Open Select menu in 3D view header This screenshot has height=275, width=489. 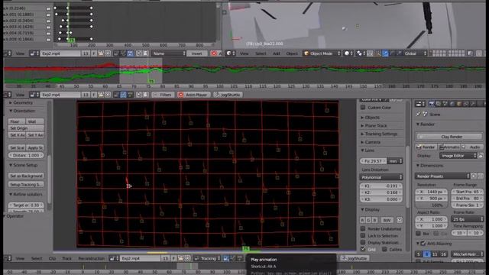point(261,53)
